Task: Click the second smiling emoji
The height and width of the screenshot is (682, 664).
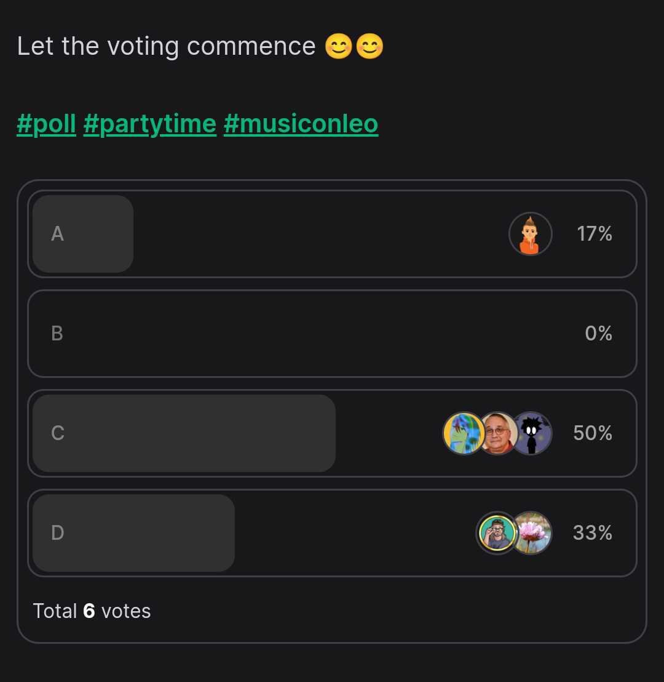Action: [370, 46]
